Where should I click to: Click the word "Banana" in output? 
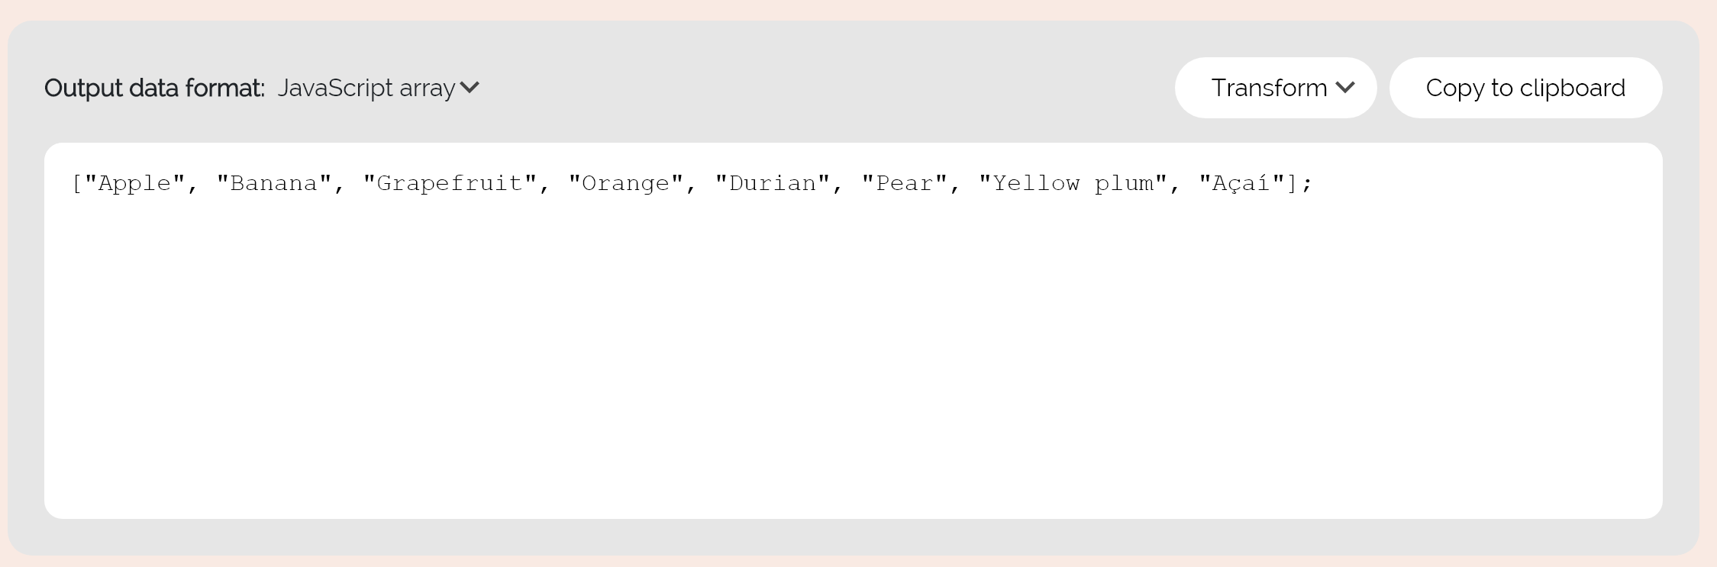[274, 184]
